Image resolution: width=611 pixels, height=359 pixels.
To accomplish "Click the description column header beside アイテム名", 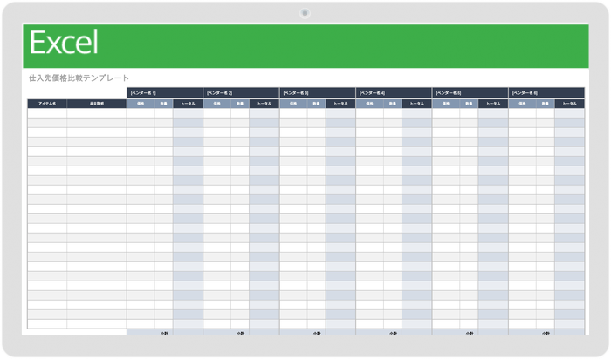I will 97,104.
